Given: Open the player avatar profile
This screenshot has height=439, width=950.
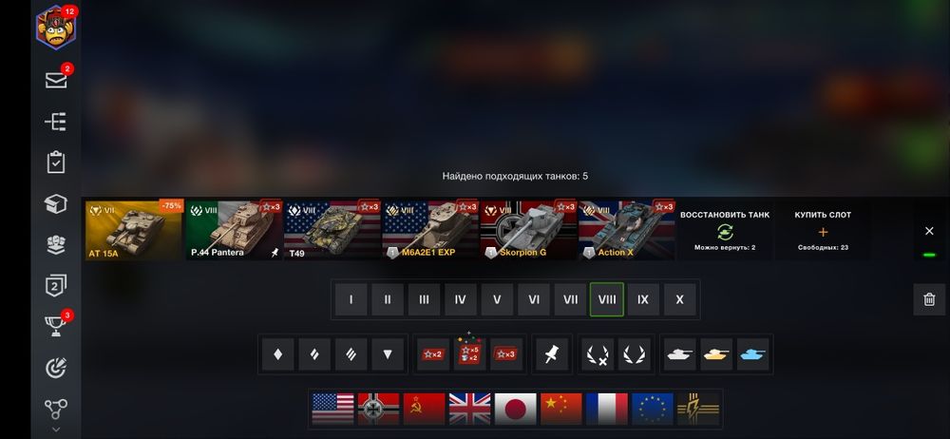Looking at the screenshot, I should 56,28.
